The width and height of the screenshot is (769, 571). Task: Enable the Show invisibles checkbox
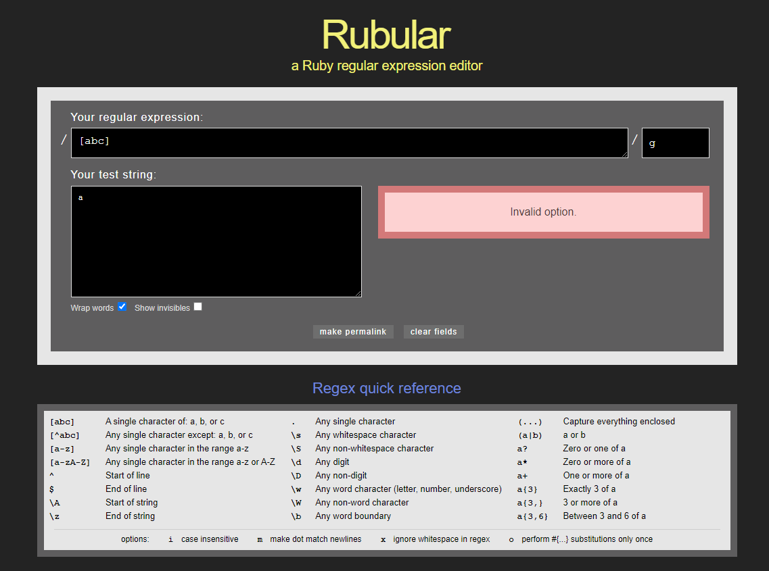tap(197, 307)
